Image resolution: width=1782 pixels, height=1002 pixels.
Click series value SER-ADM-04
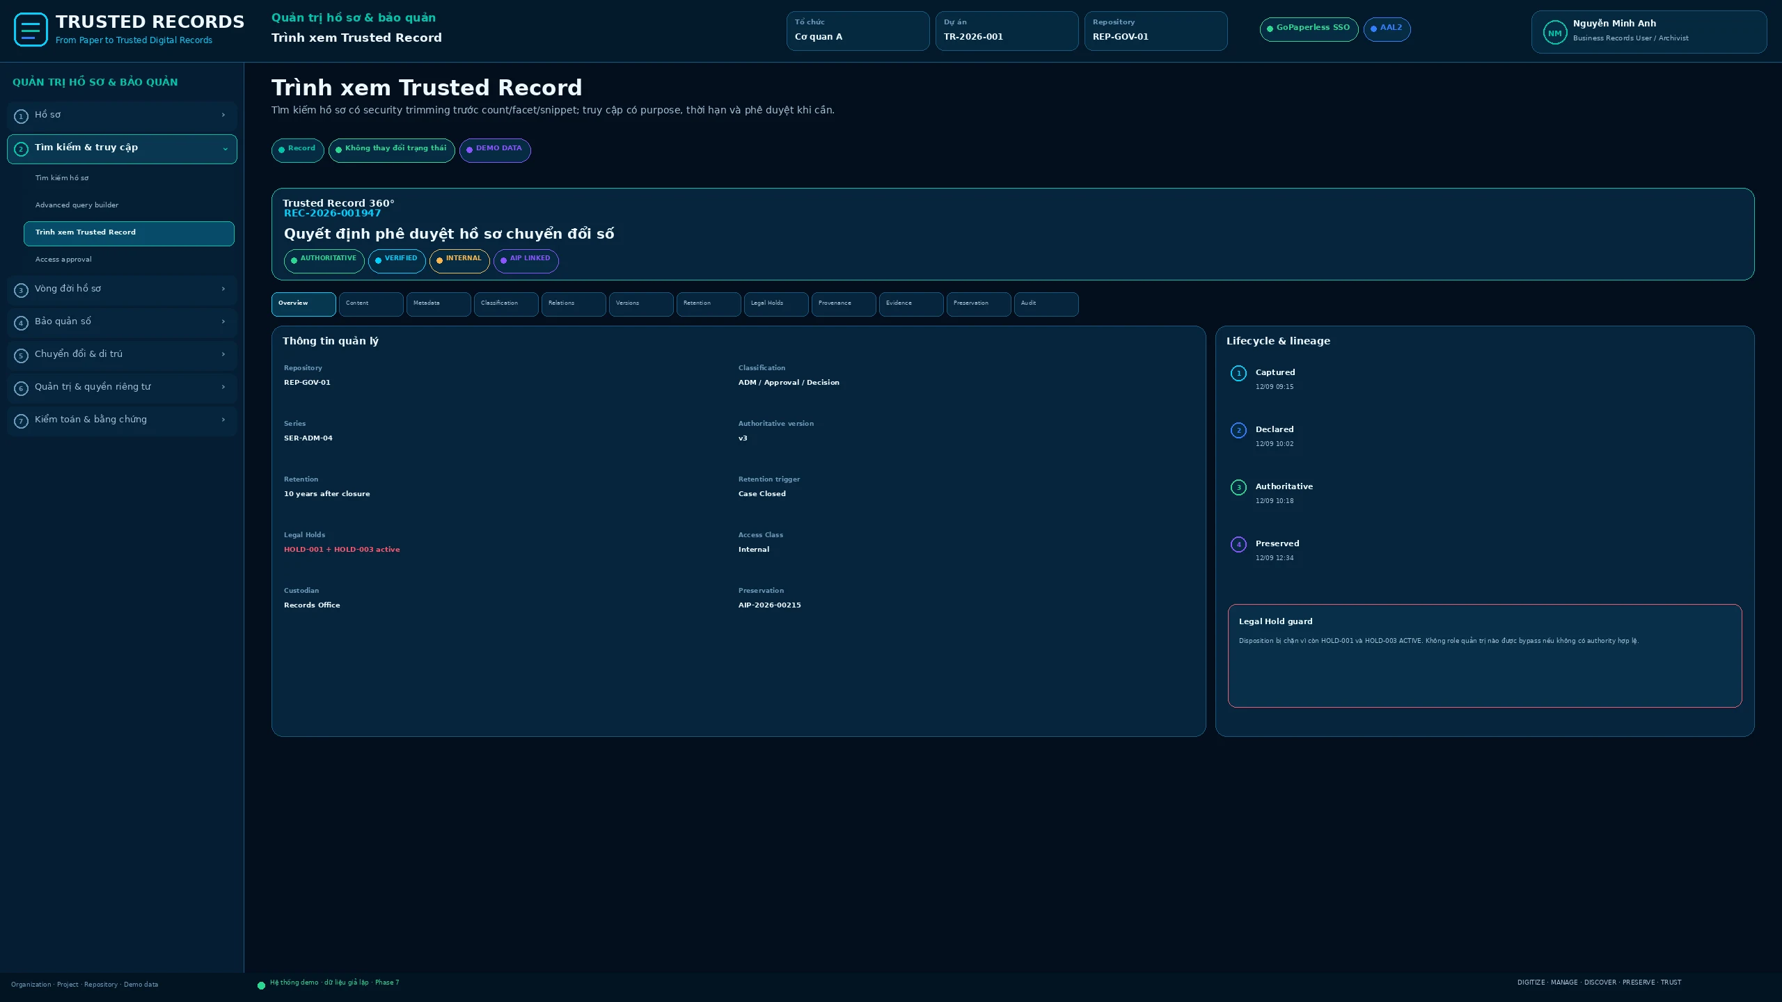click(x=308, y=438)
